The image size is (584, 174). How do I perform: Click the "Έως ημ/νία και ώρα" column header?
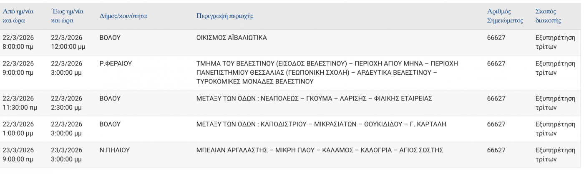[x=67, y=16]
